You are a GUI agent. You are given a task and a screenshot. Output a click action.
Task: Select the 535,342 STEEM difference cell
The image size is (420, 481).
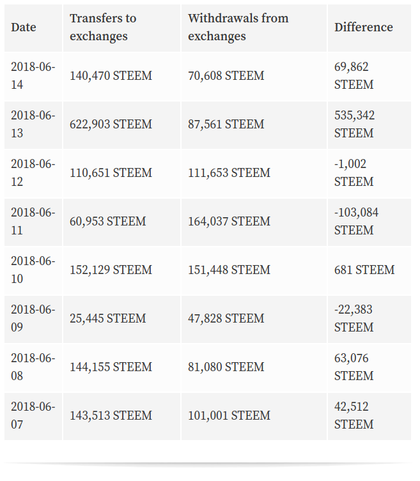(369, 125)
